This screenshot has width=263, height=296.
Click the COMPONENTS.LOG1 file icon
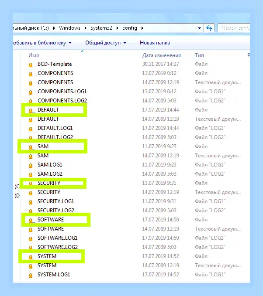pyautogui.click(x=31, y=92)
